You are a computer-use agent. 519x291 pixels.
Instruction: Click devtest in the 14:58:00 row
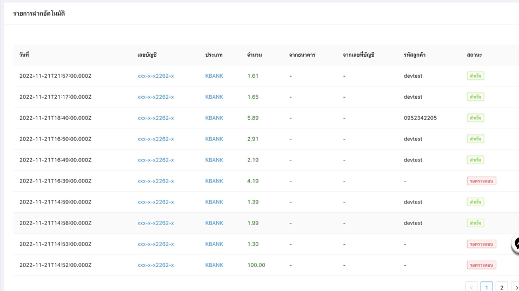[412, 223]
